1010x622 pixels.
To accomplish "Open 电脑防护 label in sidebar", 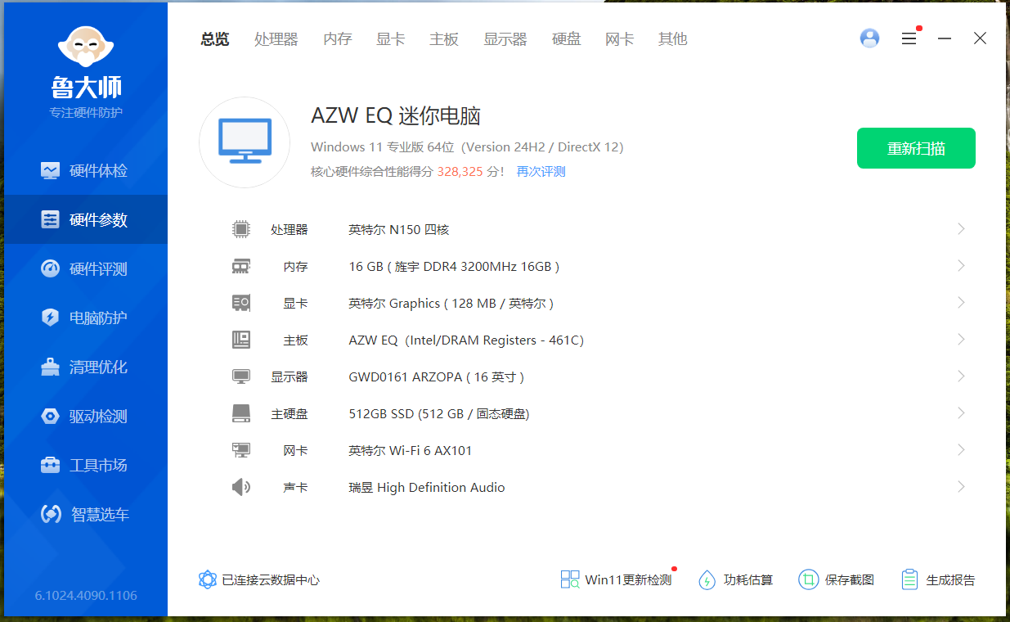I will tap(99, 318).
